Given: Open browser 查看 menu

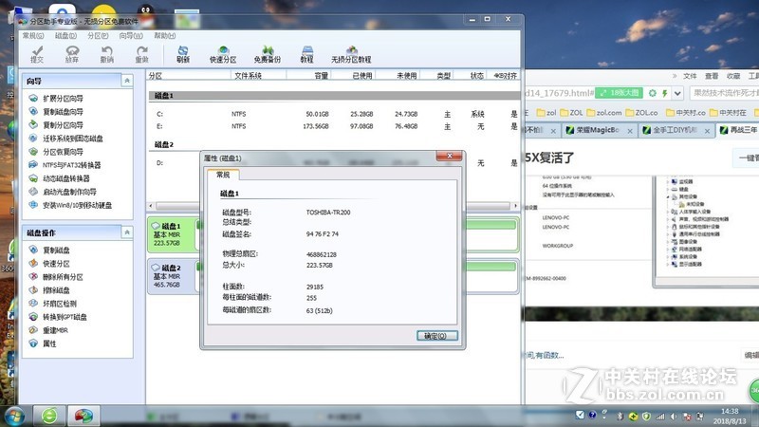Looking at the screenshot, I should pos(712,76).
